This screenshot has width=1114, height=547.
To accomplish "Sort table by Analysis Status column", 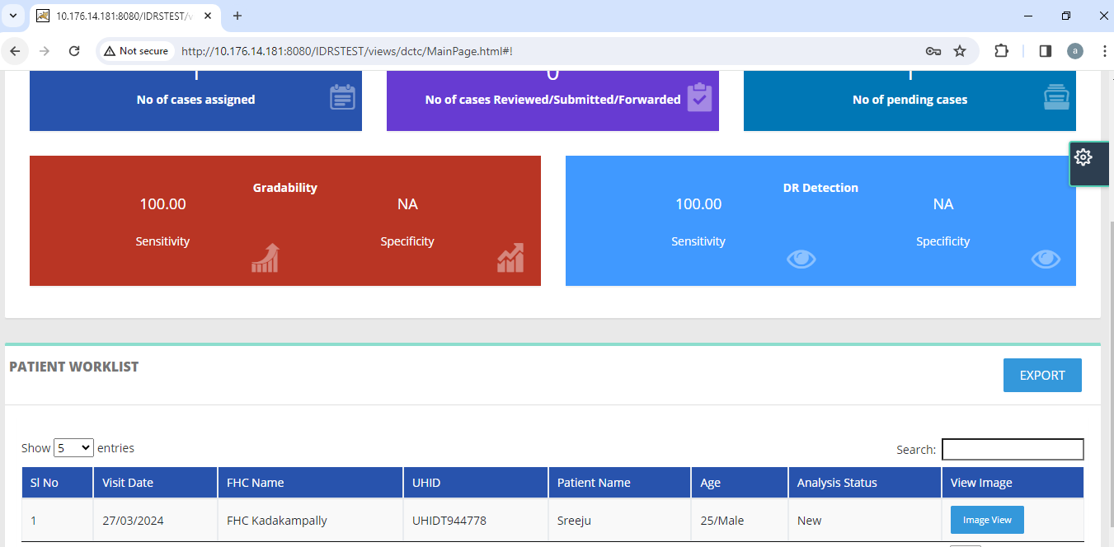I will (x=864, y=483).
